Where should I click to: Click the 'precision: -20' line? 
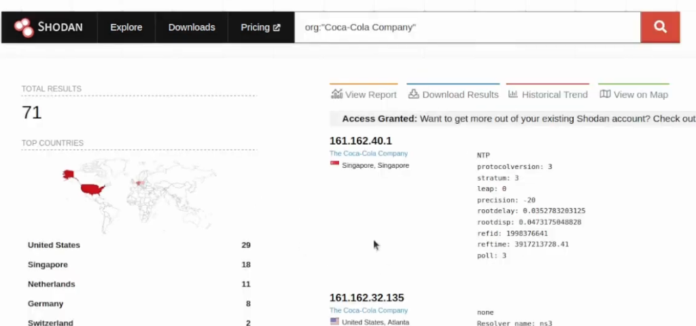pos(506,200)
